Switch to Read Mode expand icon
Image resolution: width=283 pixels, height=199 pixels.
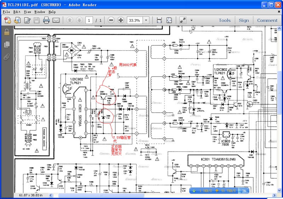coord(183,20)
